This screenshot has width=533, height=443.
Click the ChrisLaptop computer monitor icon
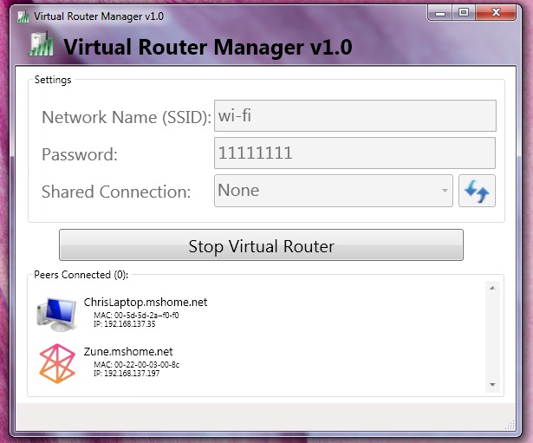(x=56, y=314)
